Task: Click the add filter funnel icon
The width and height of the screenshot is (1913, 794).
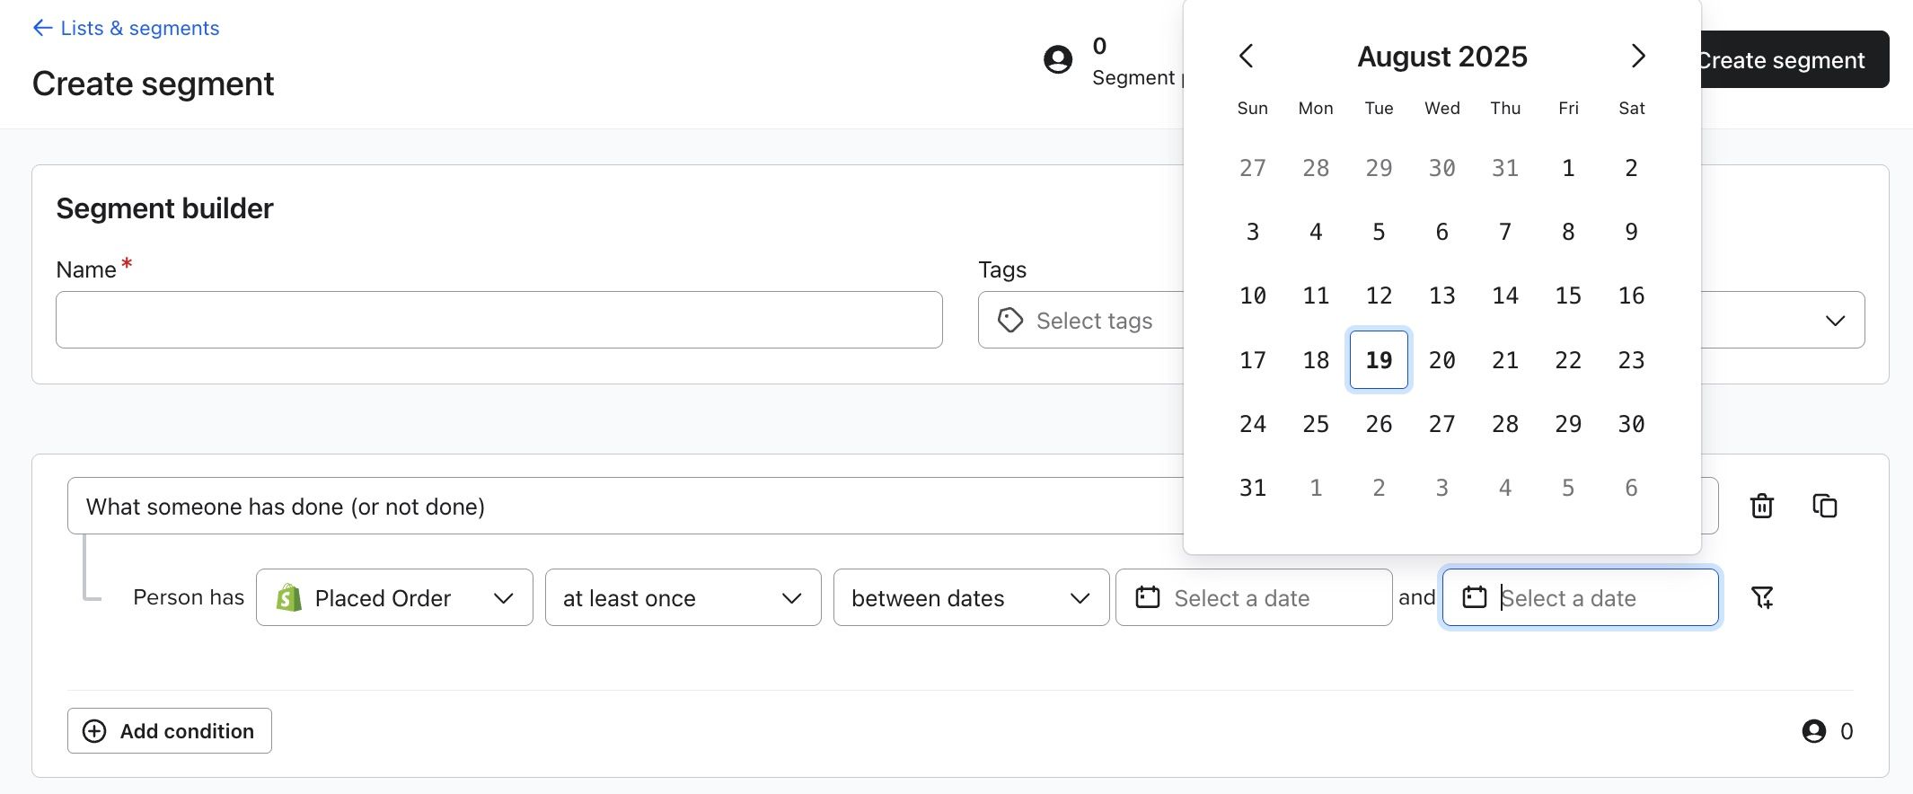Action: tap(1762, 597)
